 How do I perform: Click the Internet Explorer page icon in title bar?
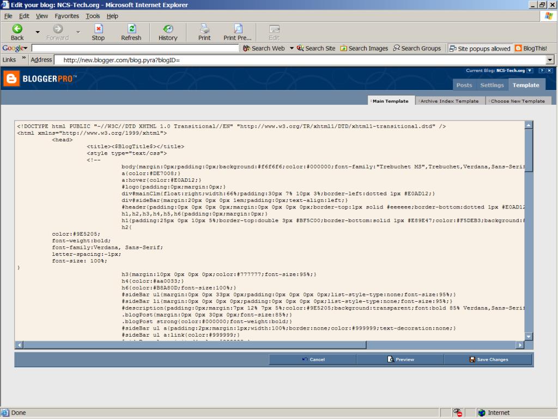(5, 4)
